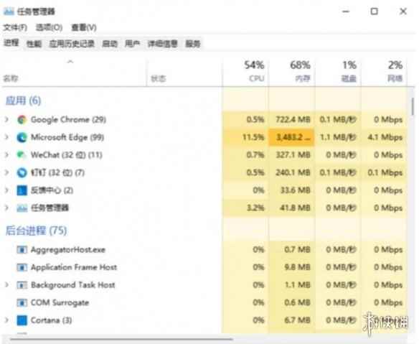The width and height of the screenshot is (419, 344).
Task: Expand the Google Chrome process group
Action: pos(7,119)
